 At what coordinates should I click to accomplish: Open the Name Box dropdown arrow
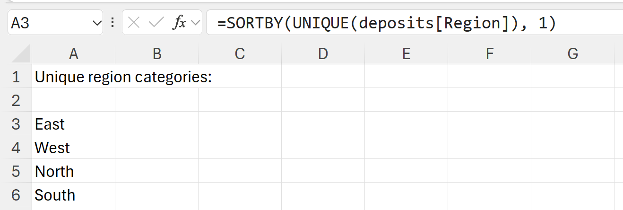(97, 23)
